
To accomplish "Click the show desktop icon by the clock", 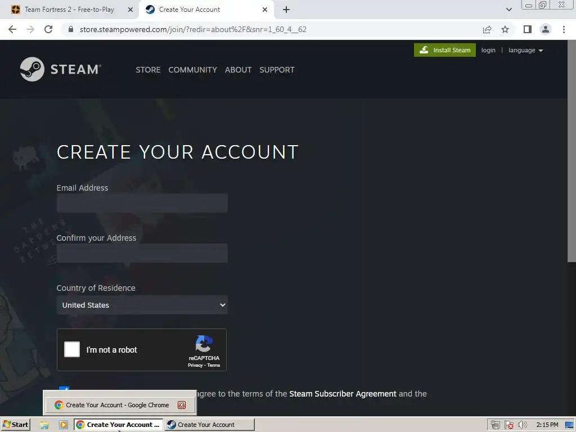I will pyautogui.click(x=569, y=425).
